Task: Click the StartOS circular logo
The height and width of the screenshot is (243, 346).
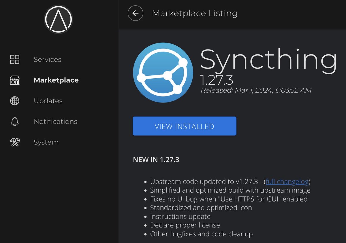Action: click(x=59, y=19)
